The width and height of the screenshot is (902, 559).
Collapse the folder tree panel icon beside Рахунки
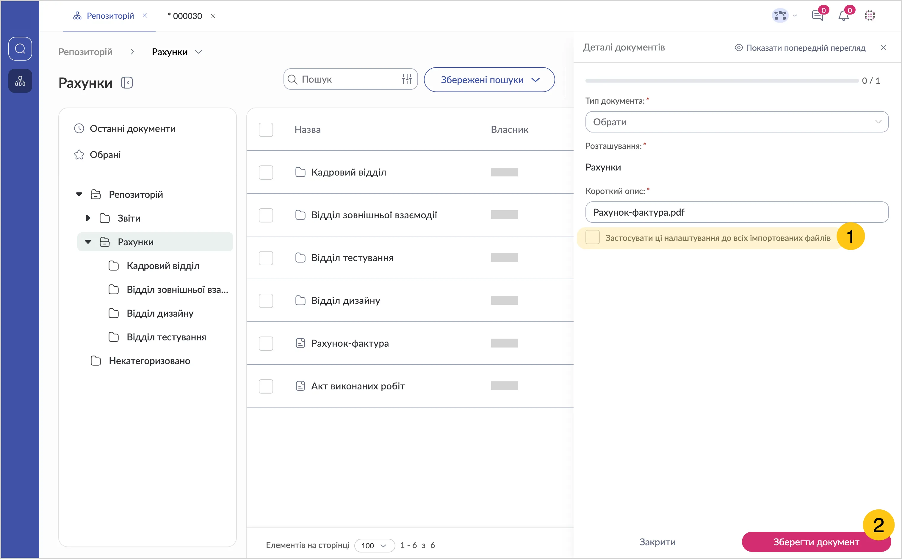click(x=127, y=83)
